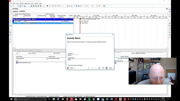
Task: Click the Schedule (lightning) toolbar icon
Action: click(76, 6)
